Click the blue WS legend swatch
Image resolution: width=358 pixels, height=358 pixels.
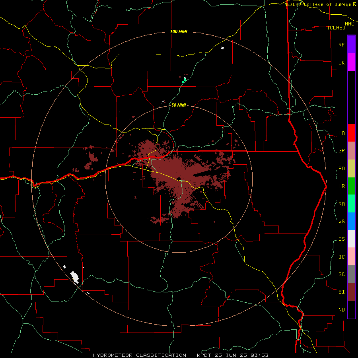[351, 221]
